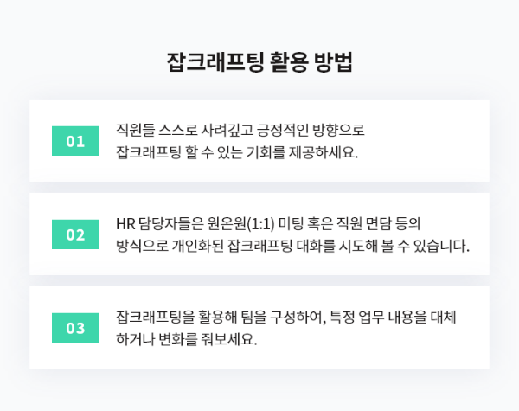Click the text (1:1) in card 02
Viewport: 519px width, 411px height.
click(261, 224)
